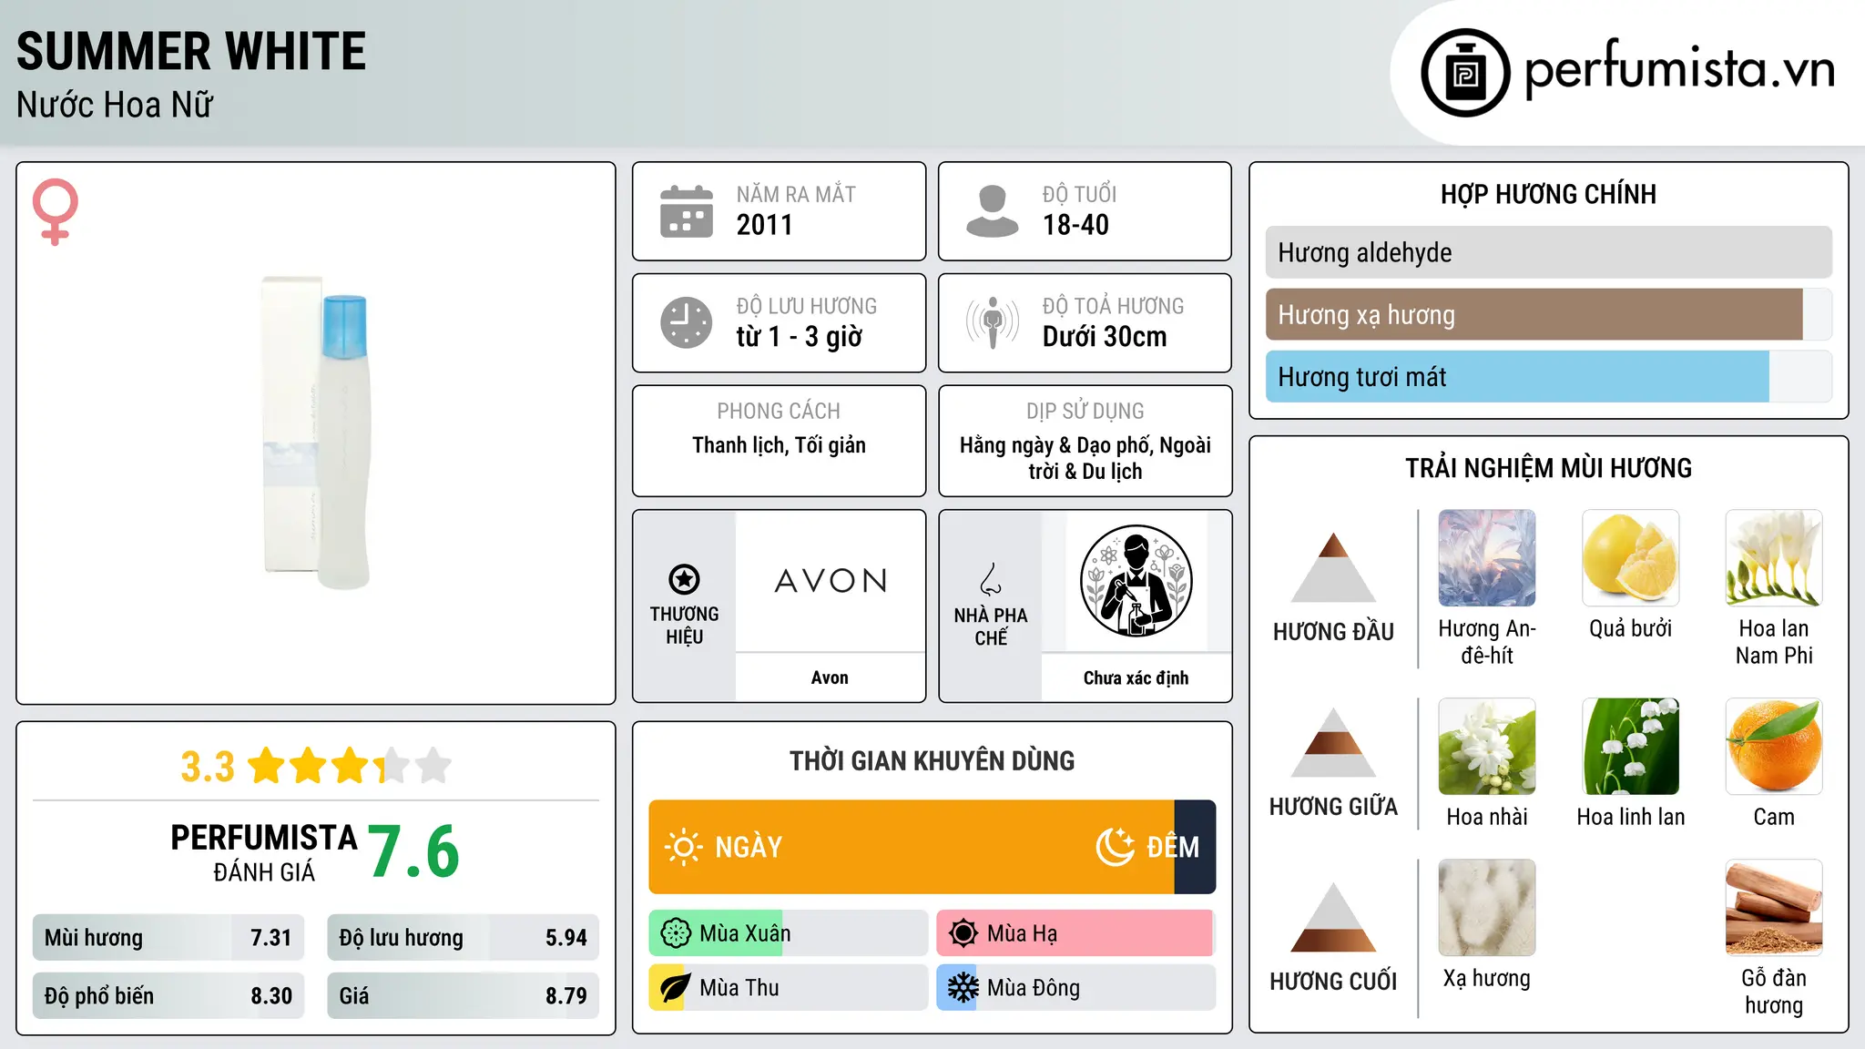Click the moon icon next to Đêm
Viewport: 1865px width, 1049px height.
(1115, 847)
